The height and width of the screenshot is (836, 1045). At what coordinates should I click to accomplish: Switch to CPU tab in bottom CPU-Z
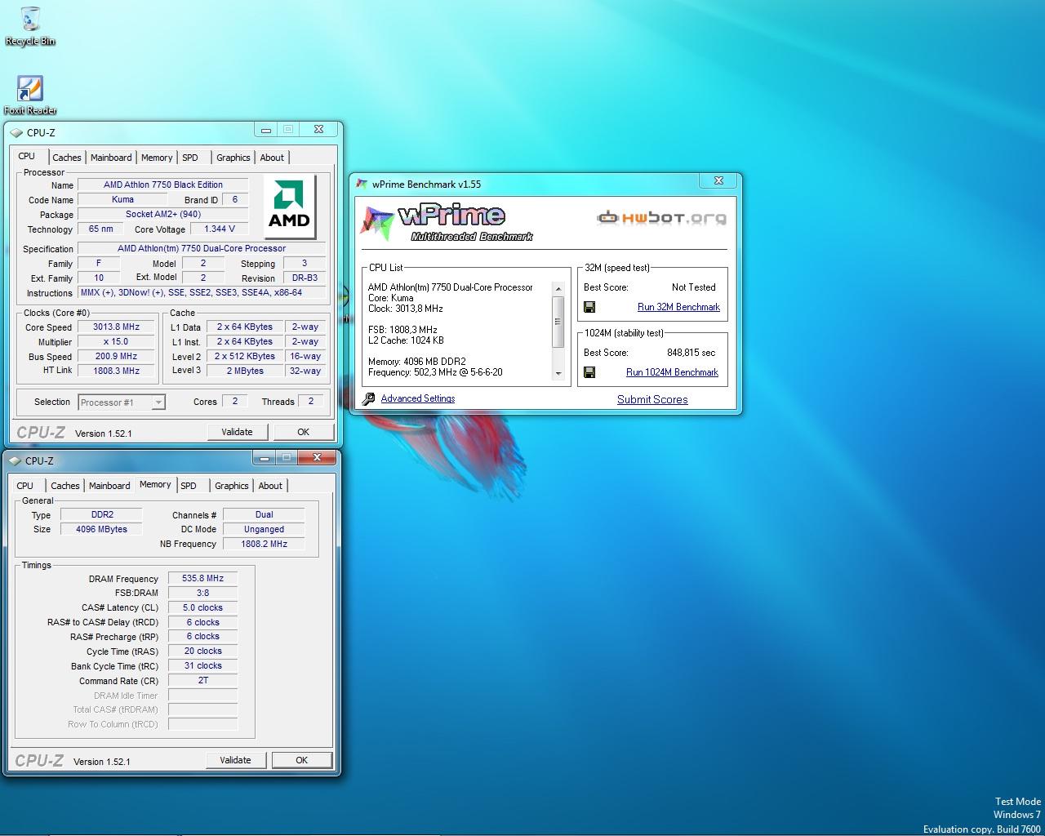25,486
